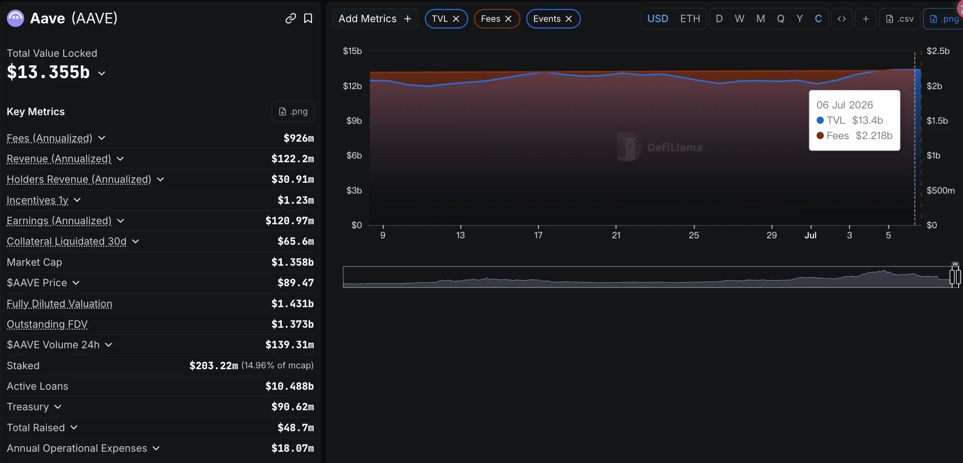Download the chart as .png
963x463 pixels.
[943, 19]
